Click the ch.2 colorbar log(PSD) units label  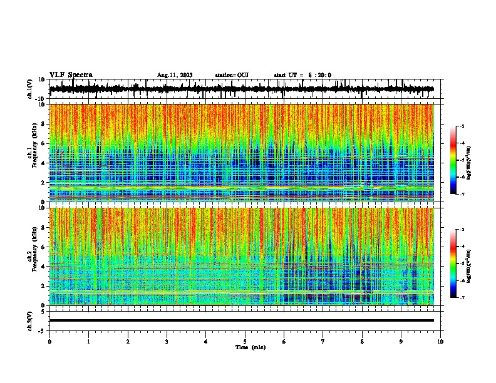[x=469, y=266]
